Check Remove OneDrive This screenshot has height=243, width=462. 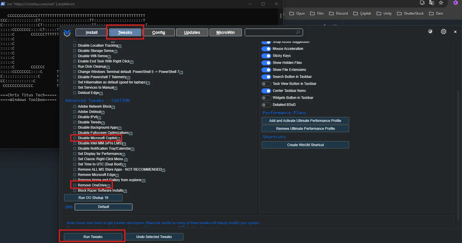(x=75, y=185)
